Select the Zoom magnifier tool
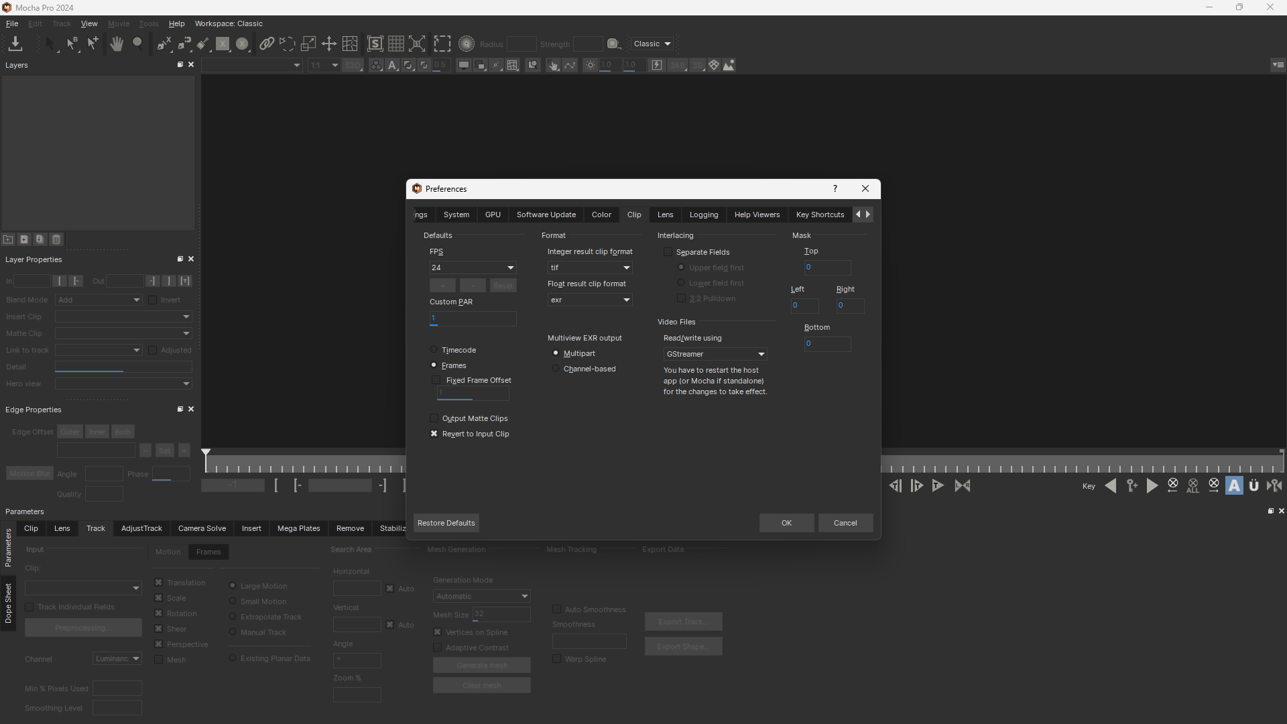The width and height of the screenshot is (1287, 724). [137, 44]
